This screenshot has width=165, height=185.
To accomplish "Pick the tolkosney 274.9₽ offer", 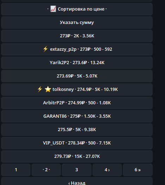I will (x=77, y=90).
